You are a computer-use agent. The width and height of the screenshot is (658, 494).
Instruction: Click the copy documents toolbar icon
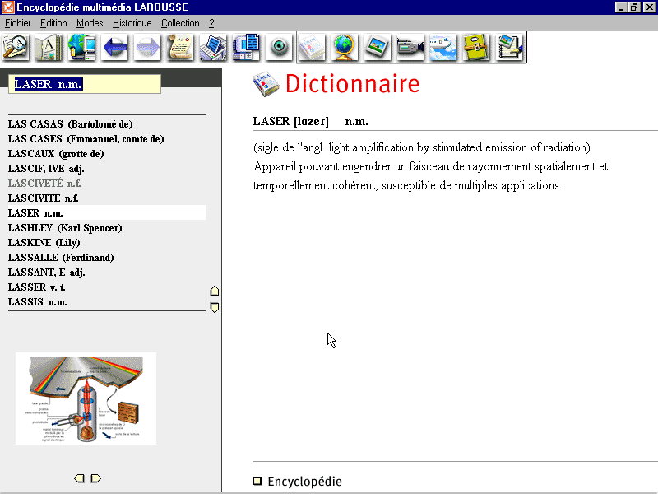[246, 47]
